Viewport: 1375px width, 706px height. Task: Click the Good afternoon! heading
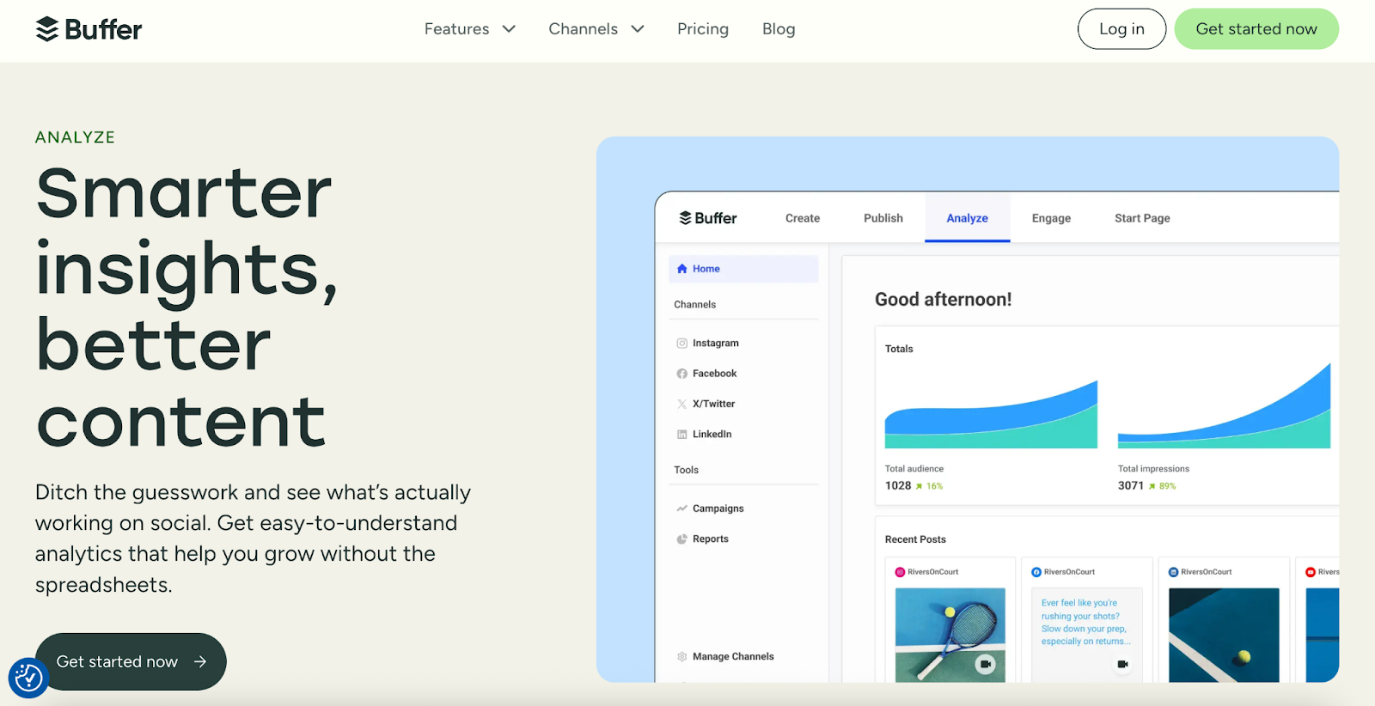point(944,300)
